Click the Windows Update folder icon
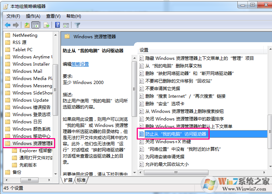The image size is (272, 194). [8, 100]
